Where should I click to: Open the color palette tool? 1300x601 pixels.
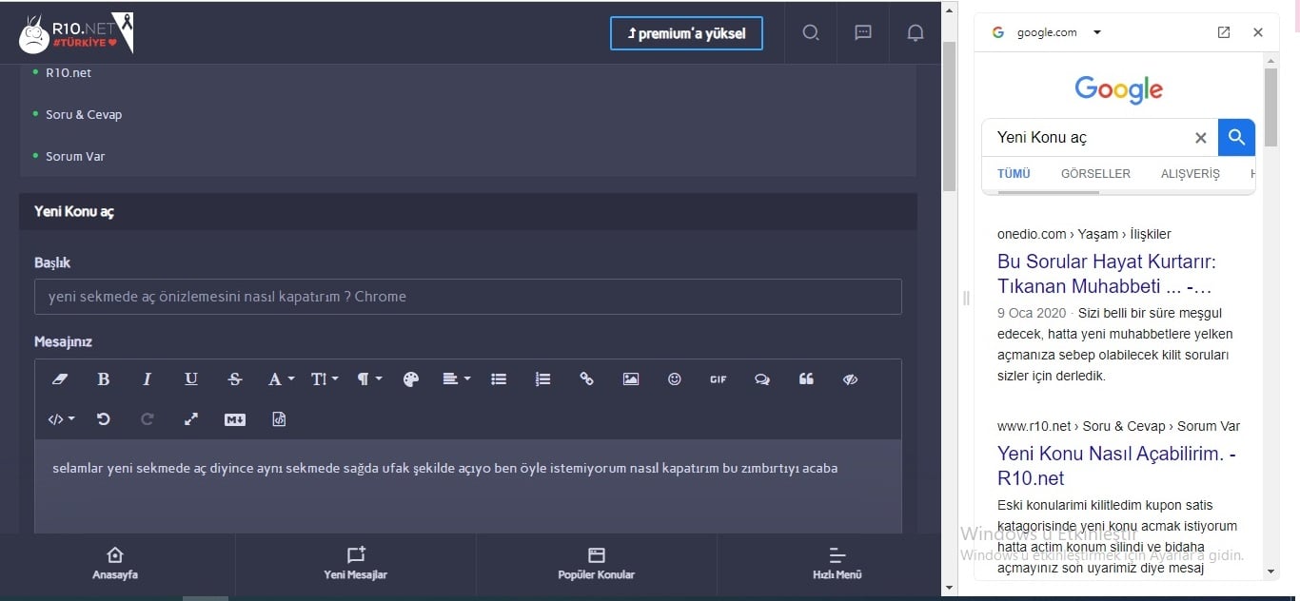click(x=411, y=379)
